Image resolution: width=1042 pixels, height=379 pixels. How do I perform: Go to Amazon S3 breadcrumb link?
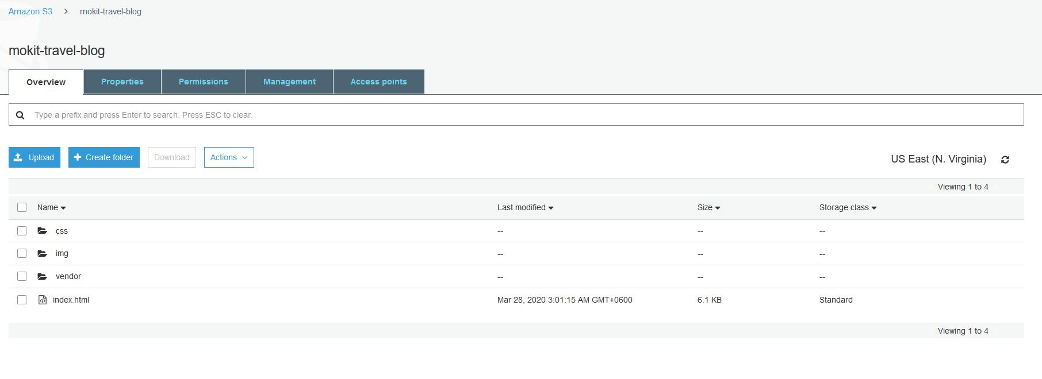point(30,11)
